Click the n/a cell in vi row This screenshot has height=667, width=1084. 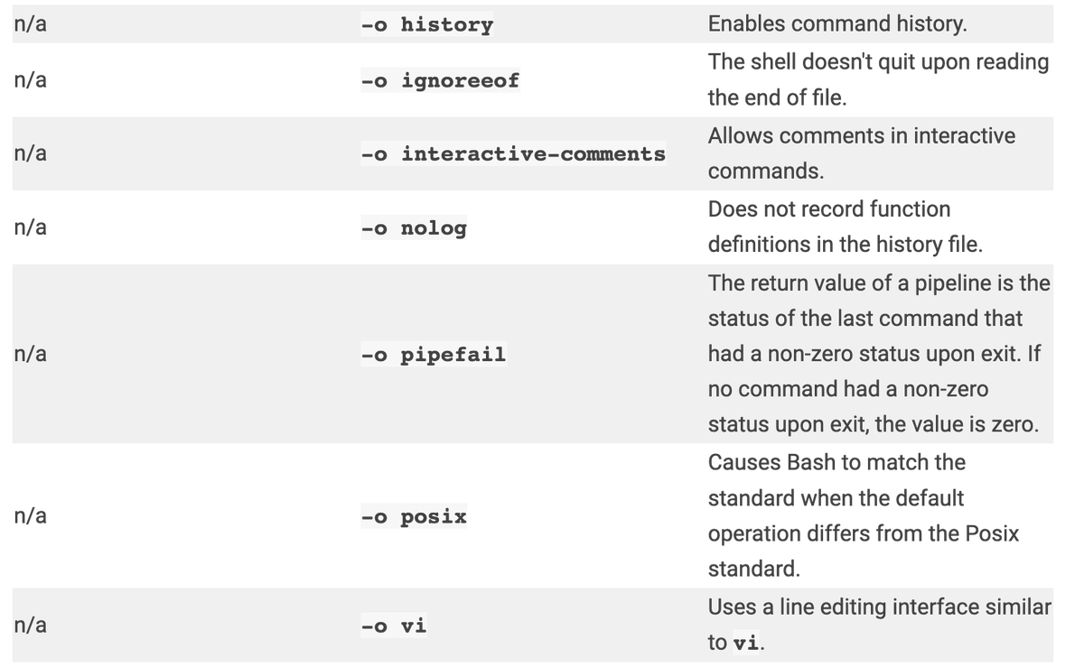pos(30,625)
